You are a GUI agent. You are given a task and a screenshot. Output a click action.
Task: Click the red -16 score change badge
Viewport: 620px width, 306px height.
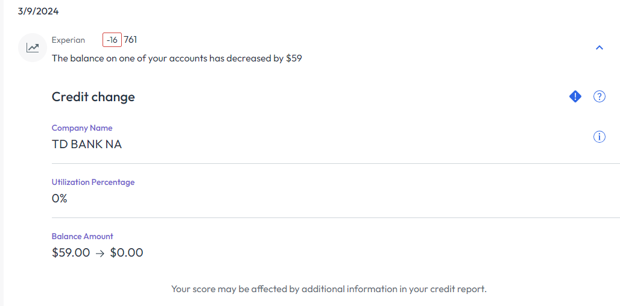[x=112, y=40]
